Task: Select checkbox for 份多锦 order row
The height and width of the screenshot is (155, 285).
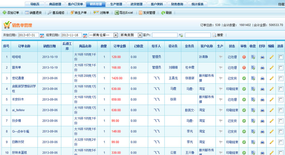Action: pos(280,121)
